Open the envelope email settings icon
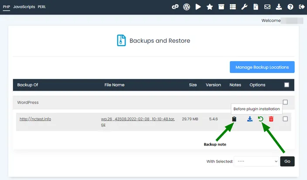 [x=267, y=7]
